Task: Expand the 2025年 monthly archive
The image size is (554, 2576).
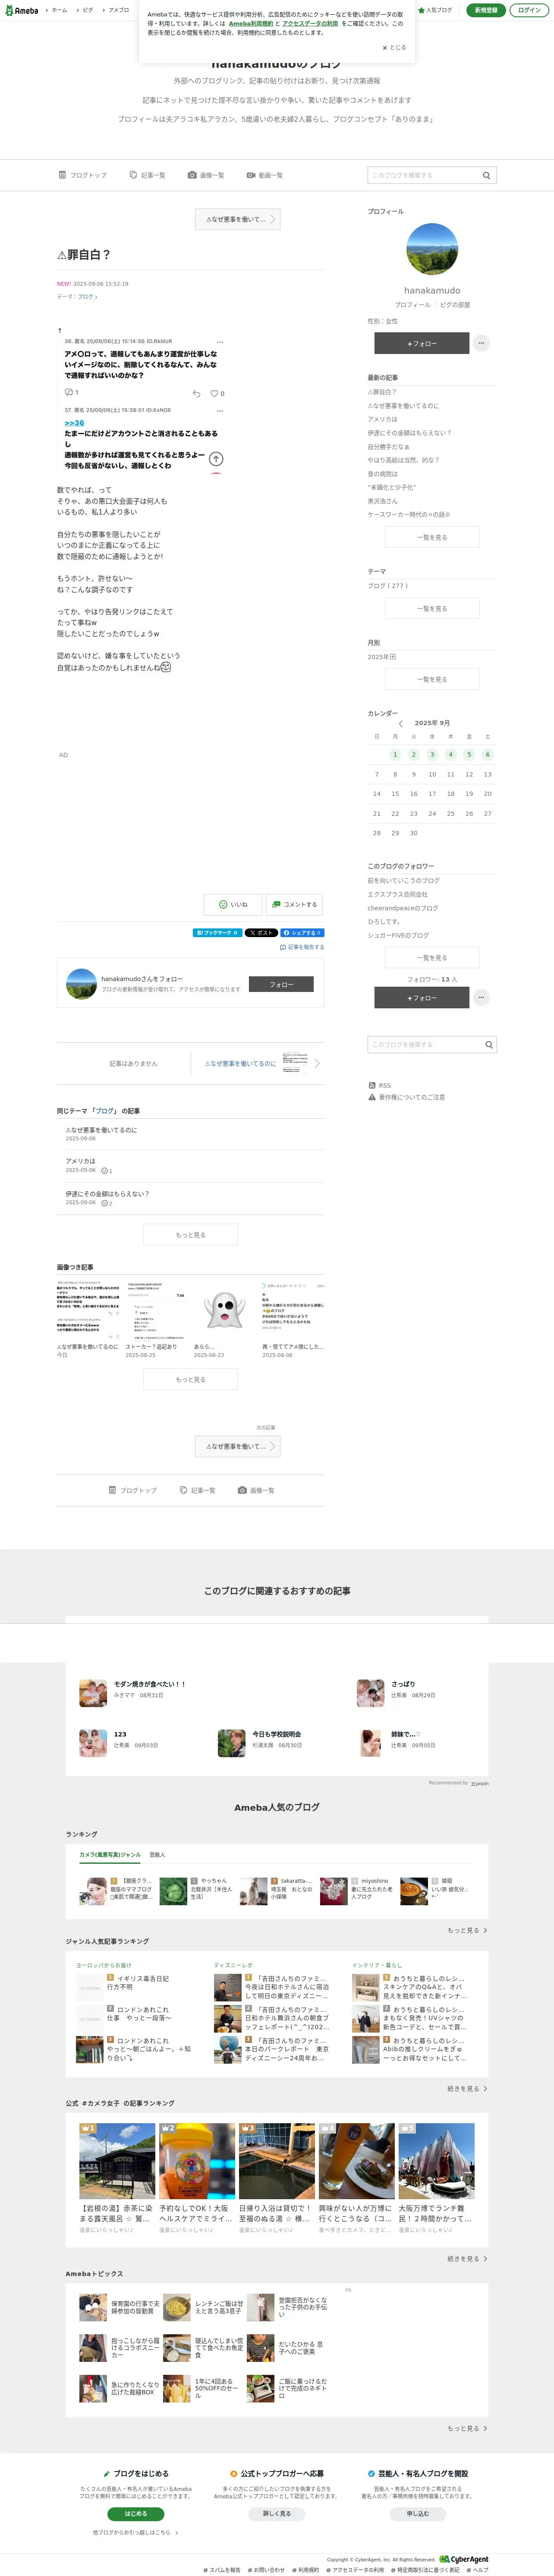Action: 382,657
